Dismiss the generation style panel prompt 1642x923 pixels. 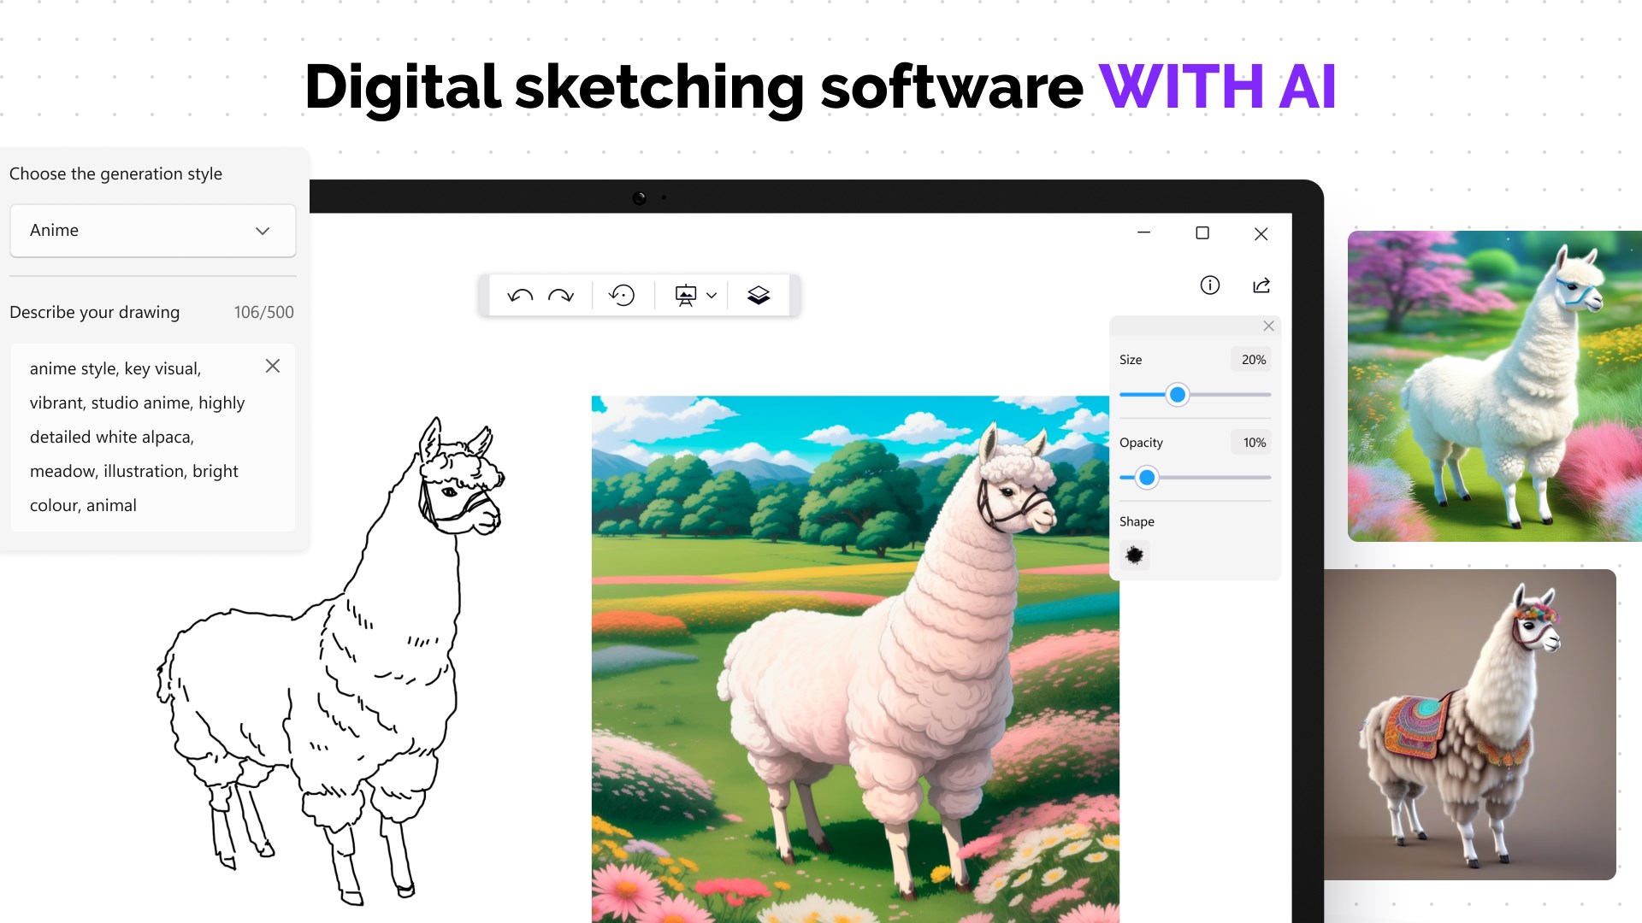click(x=273, y=366)
